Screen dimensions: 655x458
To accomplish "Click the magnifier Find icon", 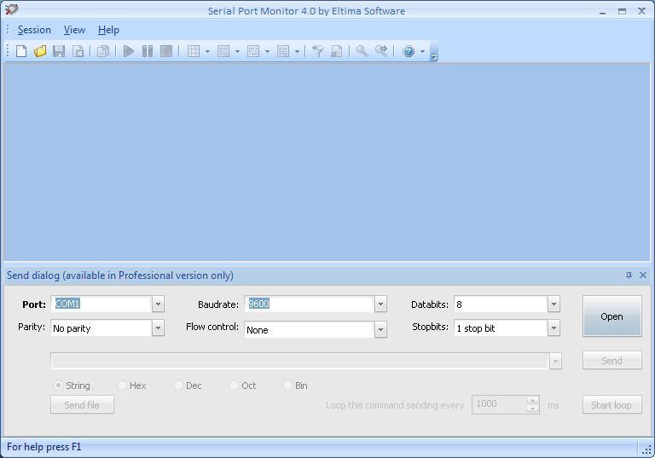I will tap(362, 51).
